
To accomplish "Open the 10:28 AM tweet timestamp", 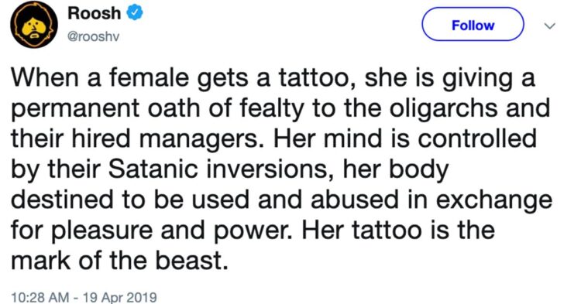I will click(x=40, y=297).
